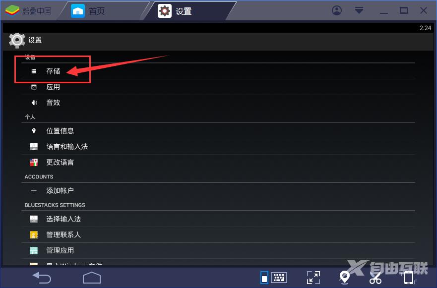The image size is (437, 288).
Task: Open the 存储 storage settings
Action: (218, 71)
